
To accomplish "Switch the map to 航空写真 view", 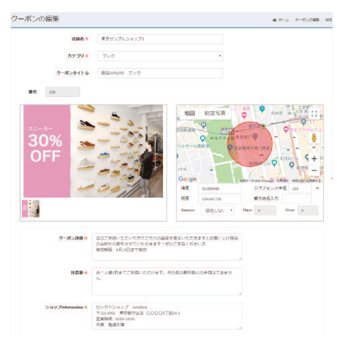I will coord(215,113).
